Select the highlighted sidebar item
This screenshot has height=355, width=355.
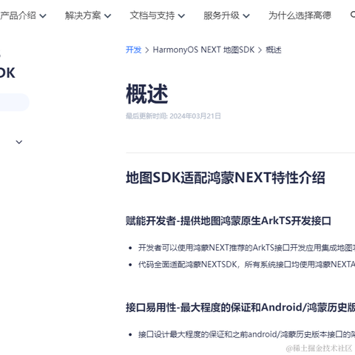[14, 102]
